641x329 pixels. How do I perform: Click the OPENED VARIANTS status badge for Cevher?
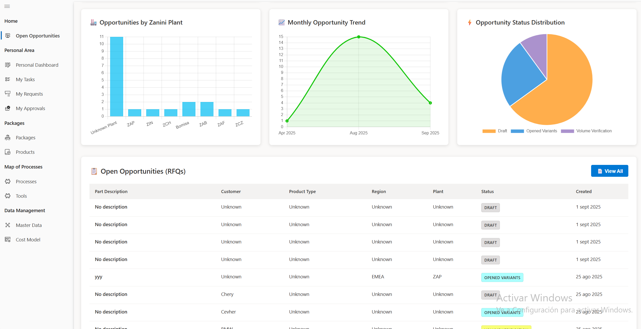[x=502, y=312]
